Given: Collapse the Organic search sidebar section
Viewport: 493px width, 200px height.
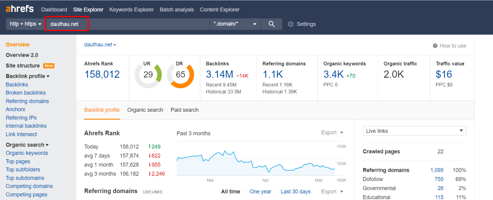Looking at the screenshot, I should click(27, 145).
